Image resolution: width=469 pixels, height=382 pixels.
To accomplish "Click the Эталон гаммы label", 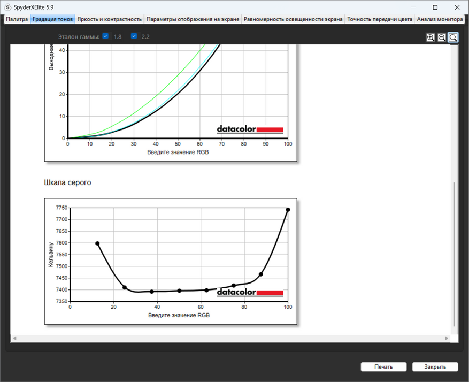I will click(x=79, y=37).
